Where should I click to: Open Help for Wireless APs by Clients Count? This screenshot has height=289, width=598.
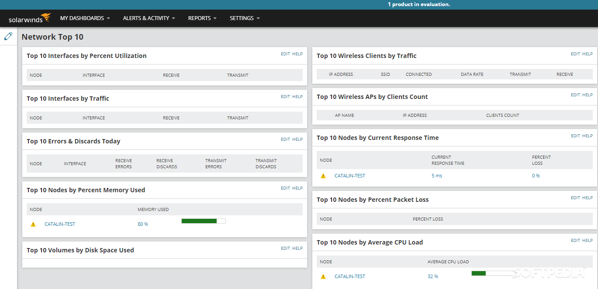[x=588, y=95]
